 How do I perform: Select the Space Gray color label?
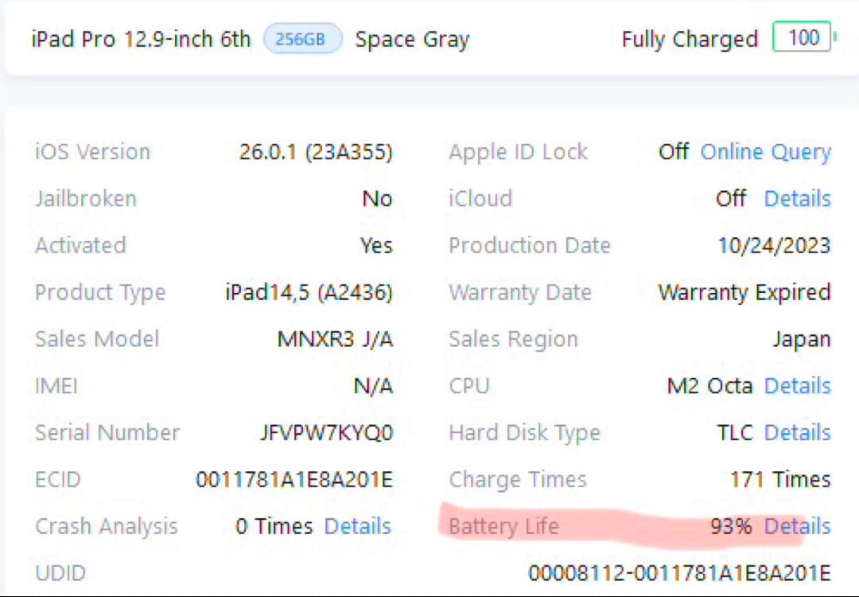click(412, 39)
